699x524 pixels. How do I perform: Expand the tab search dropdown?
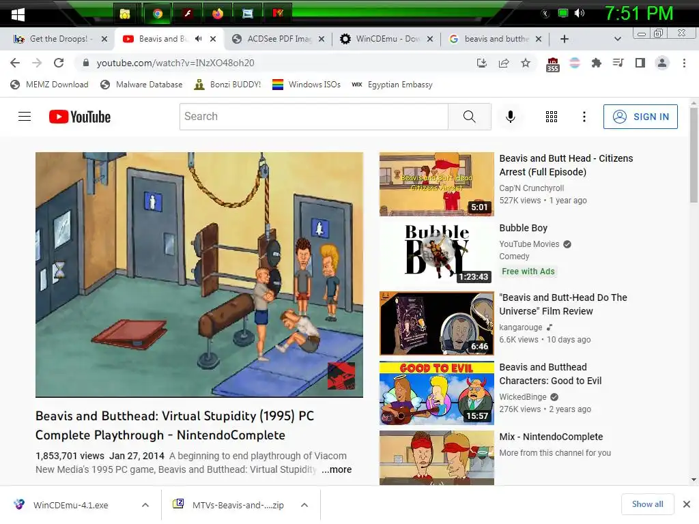pos(617,39)
